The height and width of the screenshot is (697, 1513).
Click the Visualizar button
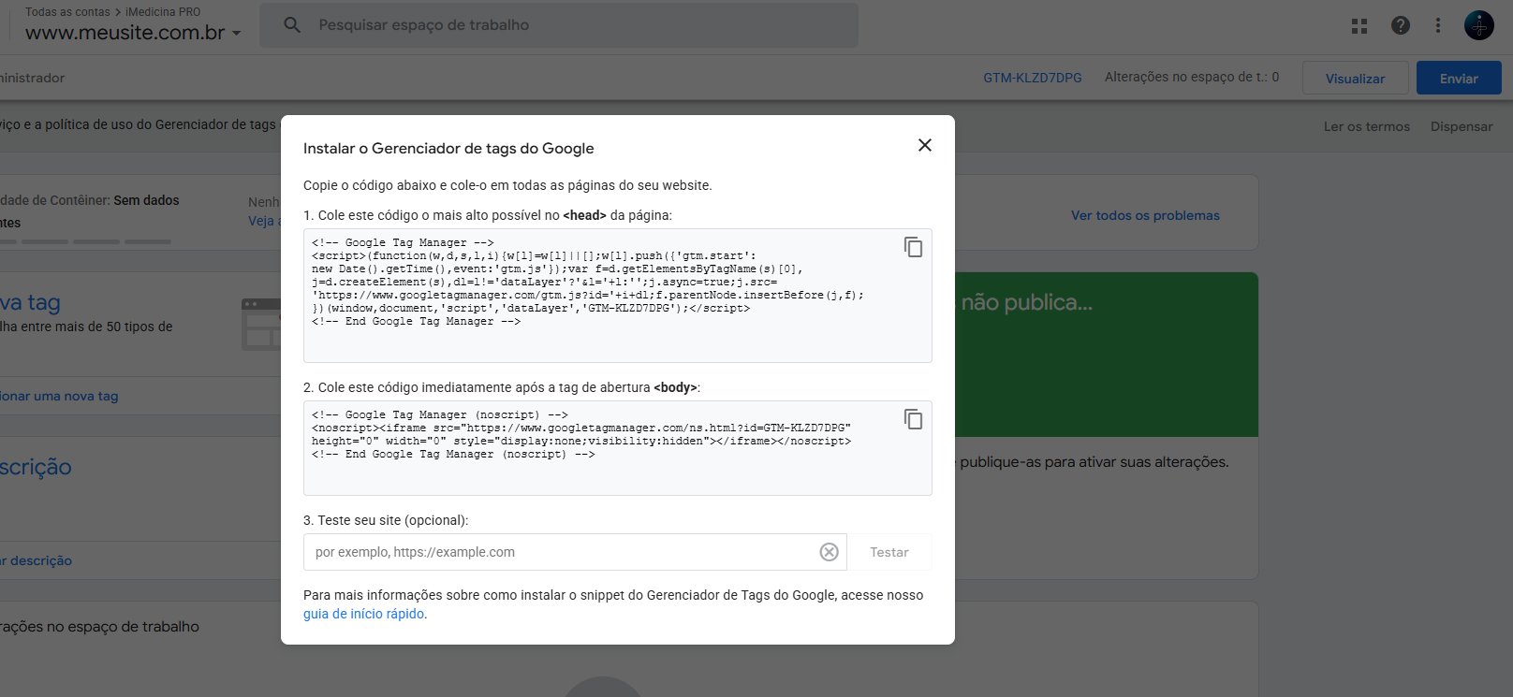coord(1355,79)
